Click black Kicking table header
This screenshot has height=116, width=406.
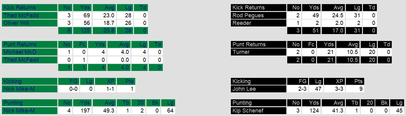258,81
